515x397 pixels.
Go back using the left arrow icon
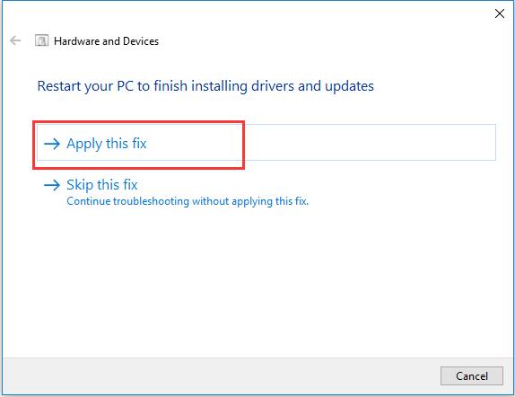point(15,40)
